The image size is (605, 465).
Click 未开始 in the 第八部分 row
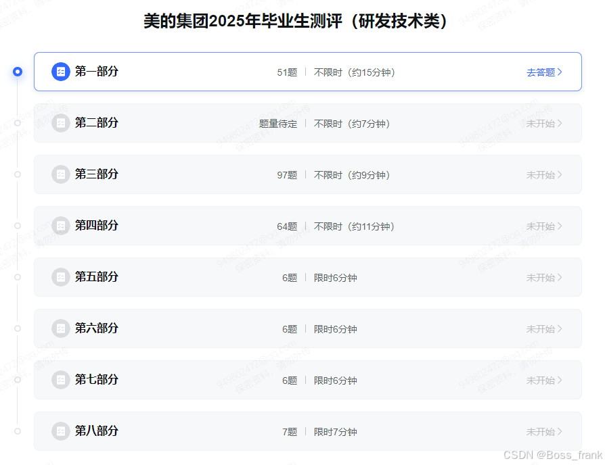tap(544, 431)
